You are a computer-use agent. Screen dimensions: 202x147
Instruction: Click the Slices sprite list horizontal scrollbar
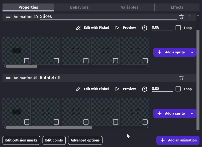coord(22,66)
